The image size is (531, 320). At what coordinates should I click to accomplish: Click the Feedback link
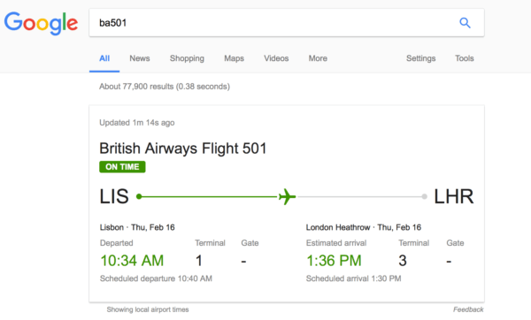click(x=468, y=309)
